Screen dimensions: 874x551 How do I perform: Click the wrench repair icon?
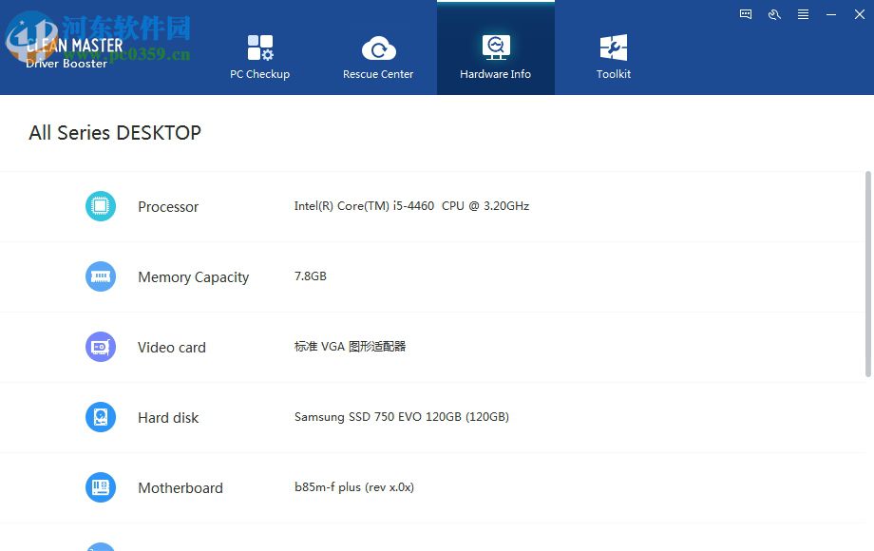pos(774,14)
